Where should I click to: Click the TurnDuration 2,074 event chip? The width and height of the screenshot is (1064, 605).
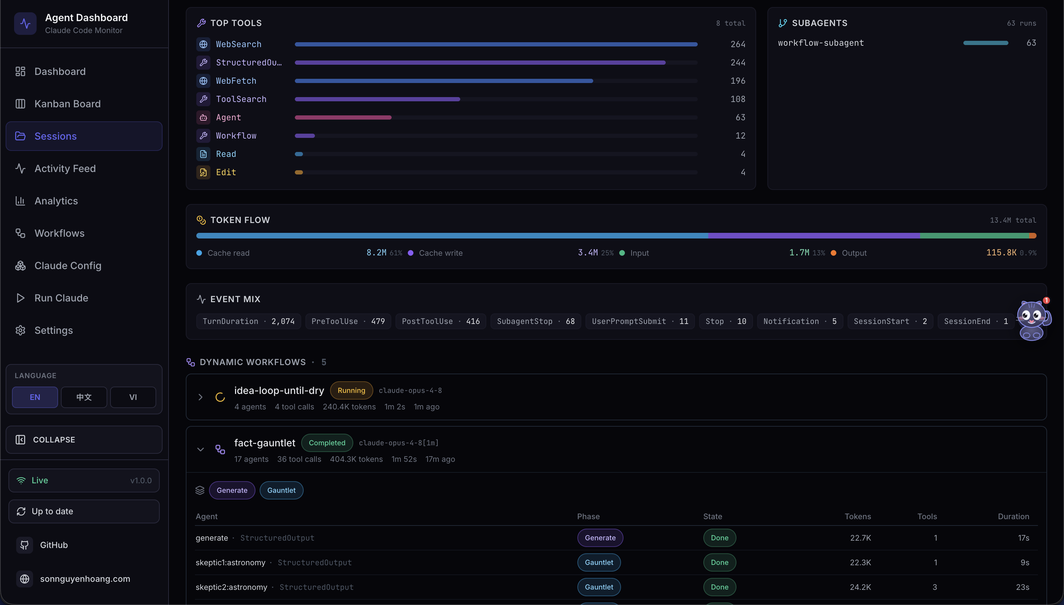(x=248, y=321)
